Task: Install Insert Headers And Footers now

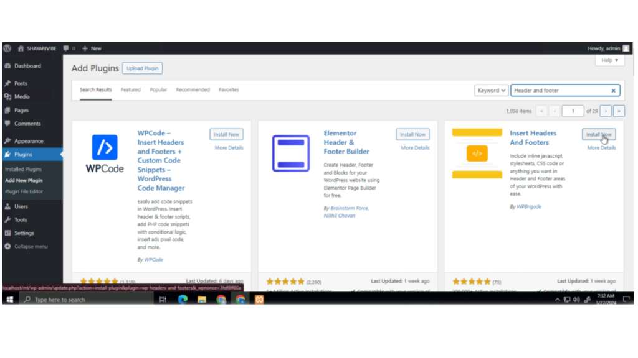Action: (599, 134)
